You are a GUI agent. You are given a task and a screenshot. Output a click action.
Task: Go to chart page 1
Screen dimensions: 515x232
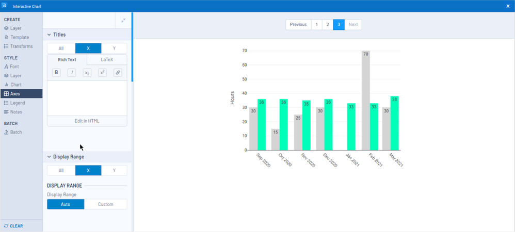317,25
